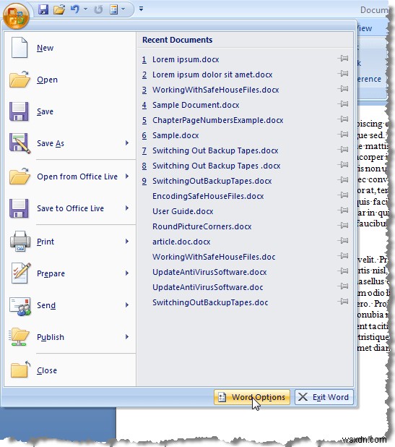
Task: Open the Undo history dropdown arrow
Action: [85, 9]
